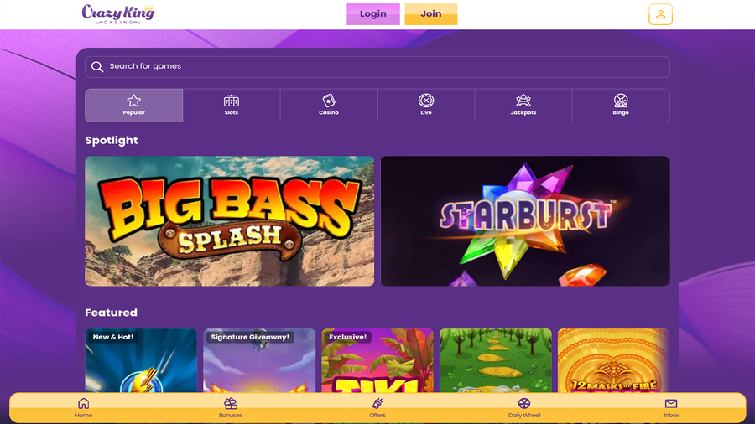Switch to the Bingo tab
The width and height of the screenshot is (755, 424).
(x=621, y=106)
